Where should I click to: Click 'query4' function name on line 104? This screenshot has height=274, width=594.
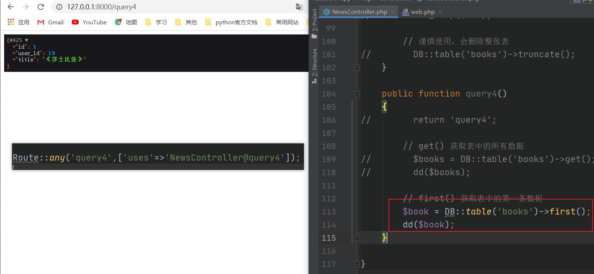pos(481,94)
